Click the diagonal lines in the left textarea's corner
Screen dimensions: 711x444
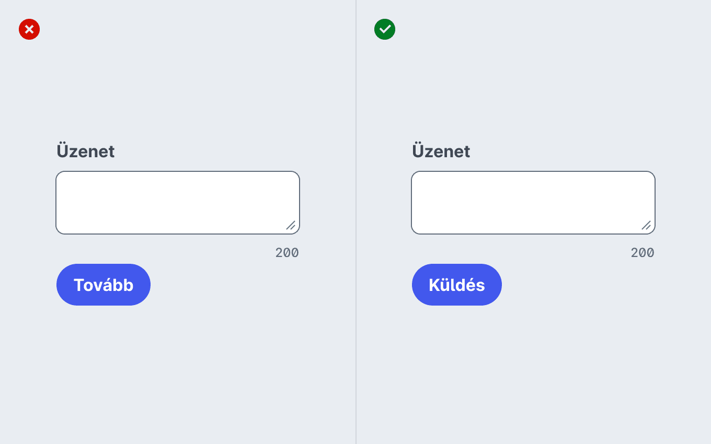pyautogui.click(x=291, y=225)
